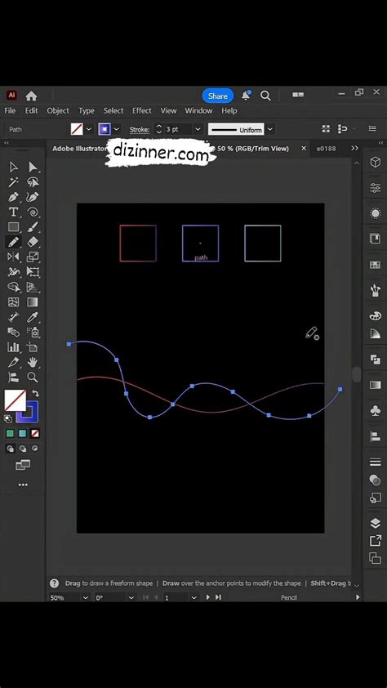Select the Mesh tool
The image size is (387, 688).
click(14, 302)
